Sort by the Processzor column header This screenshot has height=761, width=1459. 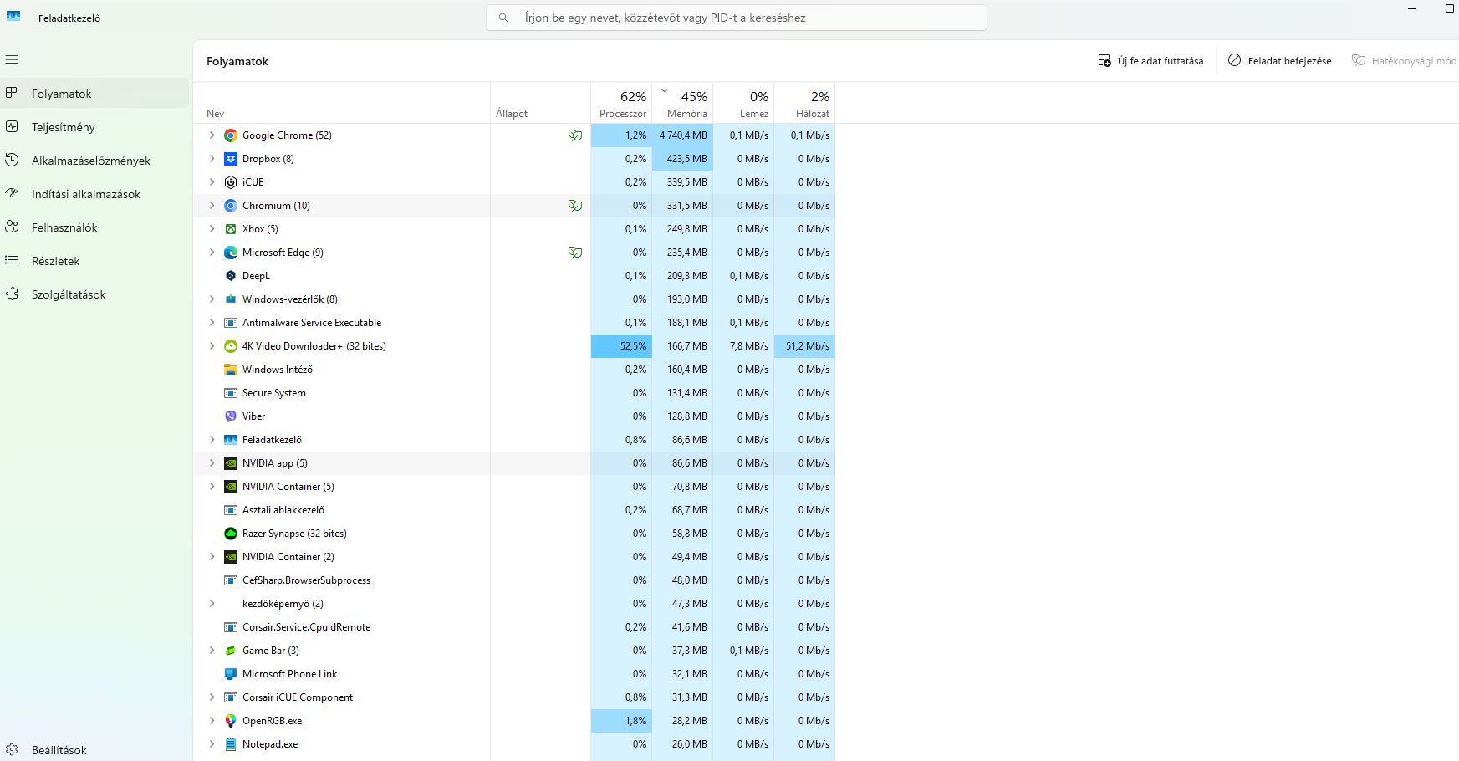[x=621, y=103]
